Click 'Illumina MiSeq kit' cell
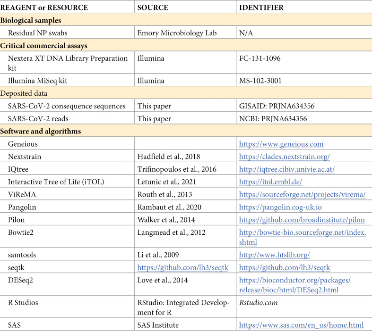The image size is (372, 331). coord(37,81)
